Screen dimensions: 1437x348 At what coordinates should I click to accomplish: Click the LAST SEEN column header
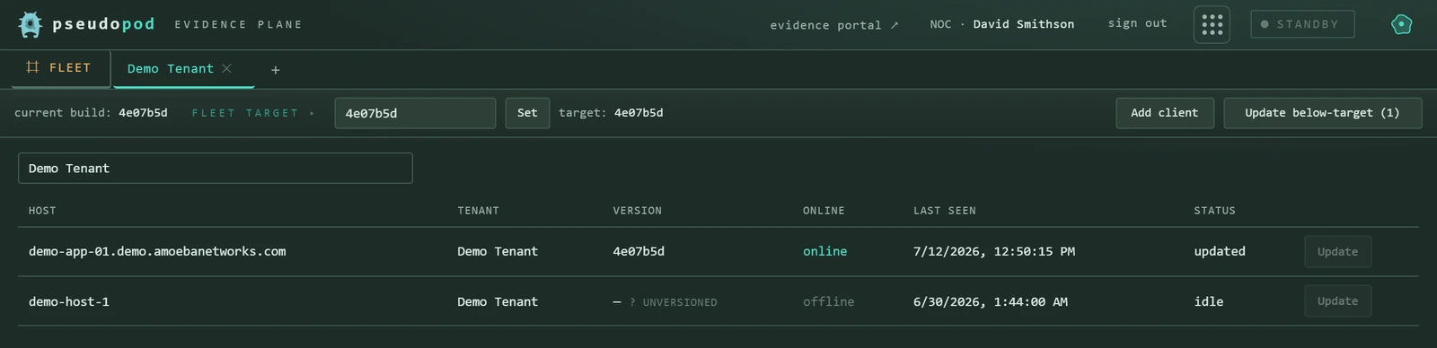(x=944, y=211)
